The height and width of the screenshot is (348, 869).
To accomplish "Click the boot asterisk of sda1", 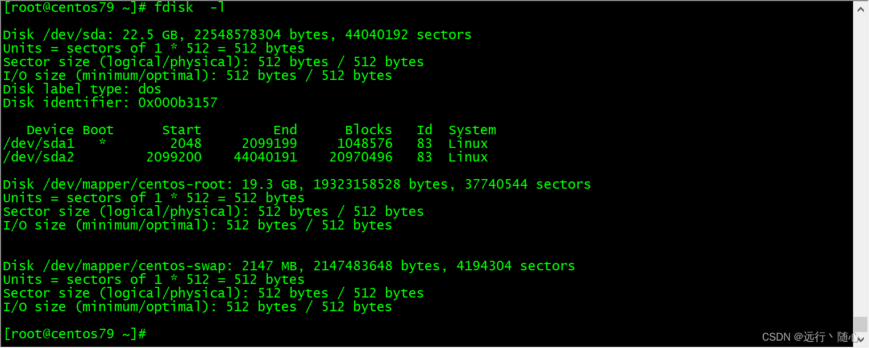I will tap(102, 144).
